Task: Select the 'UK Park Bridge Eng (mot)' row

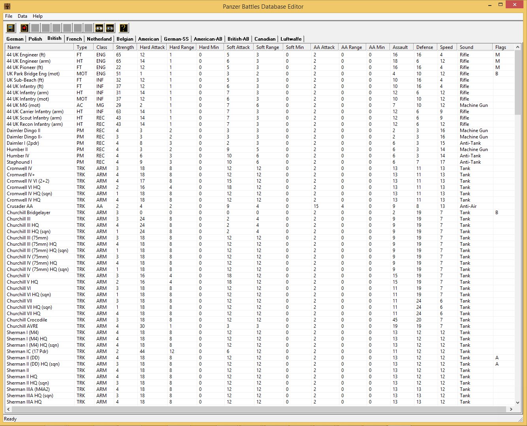Action: click(x=260, y=74)
